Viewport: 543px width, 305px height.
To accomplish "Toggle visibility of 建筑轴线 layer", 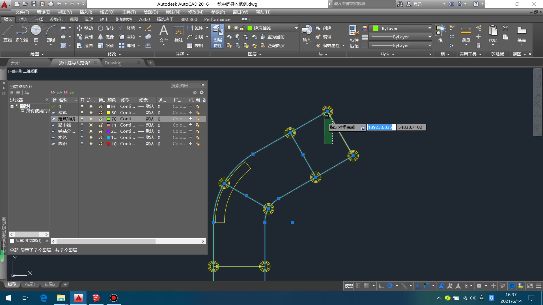I will (x=82, y=119).
